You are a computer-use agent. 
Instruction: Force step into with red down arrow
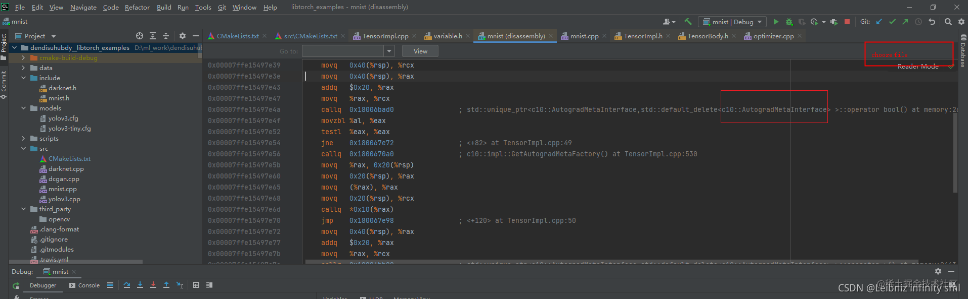point(153,285)
